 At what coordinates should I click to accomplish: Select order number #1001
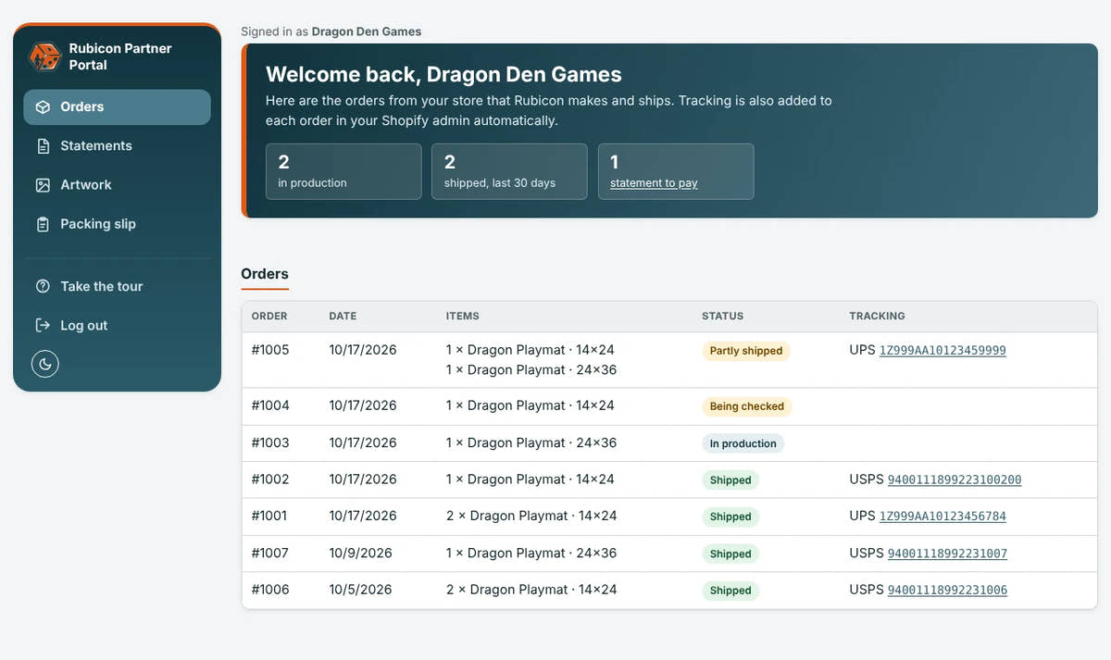(269, 516)
